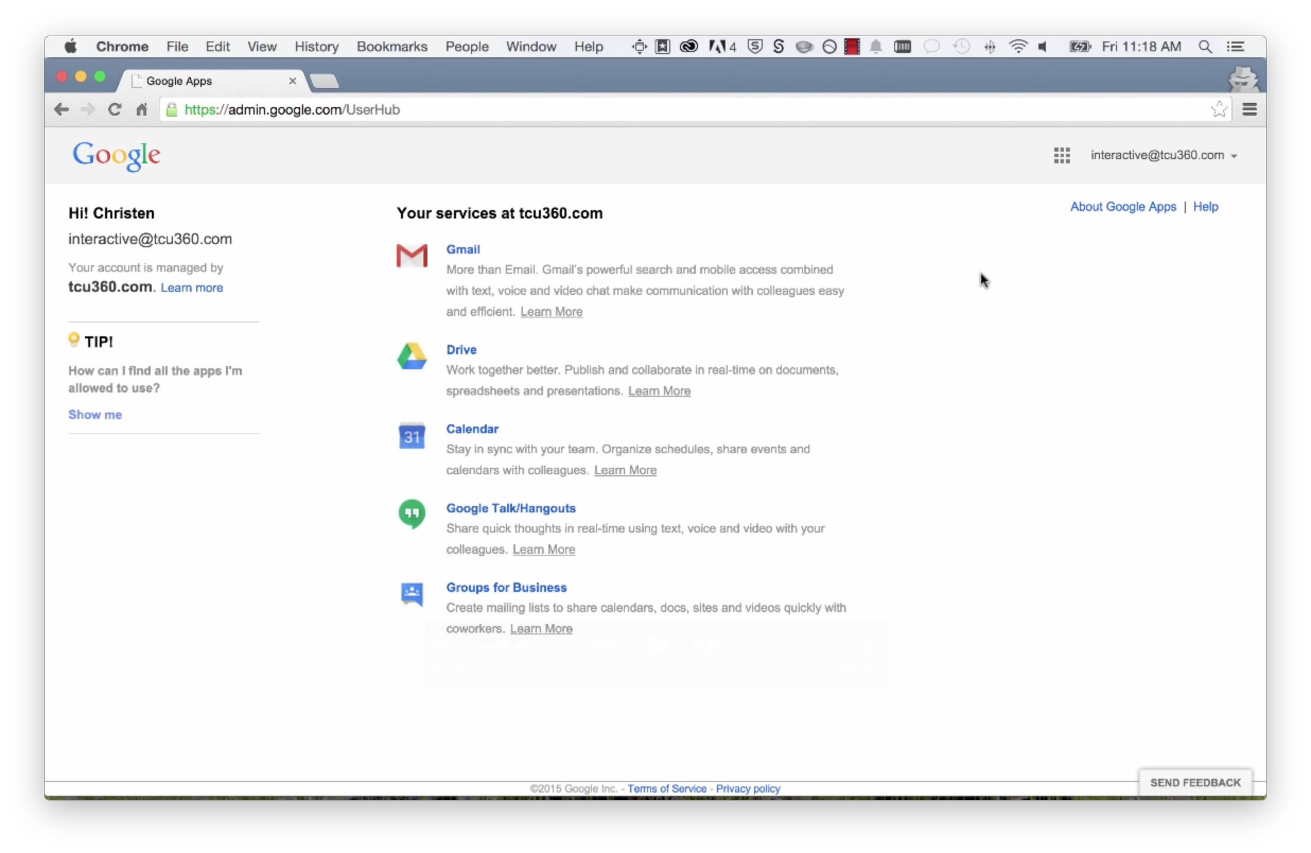Click the Calendar 31 icon
This screenshot has width=1311, height=853.
click(412, 436)
